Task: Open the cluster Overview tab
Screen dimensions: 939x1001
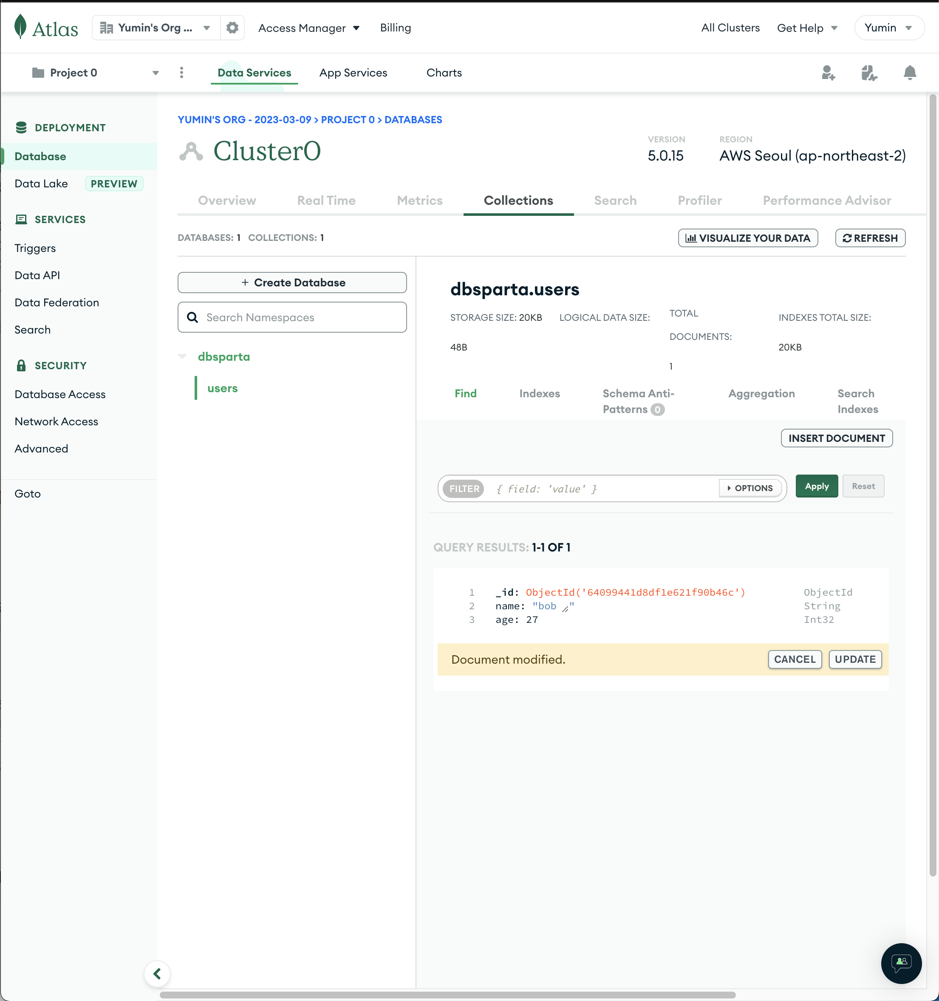Action: (227, 201)
